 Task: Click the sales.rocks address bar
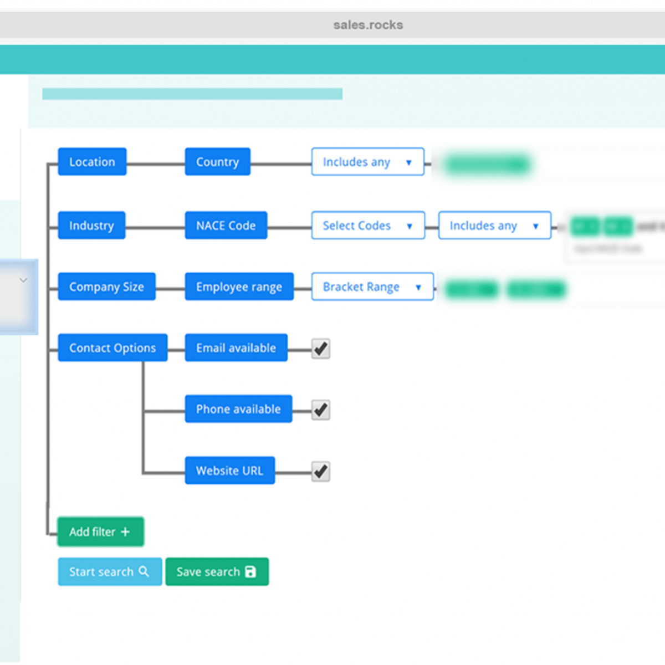tap(368, 25)
